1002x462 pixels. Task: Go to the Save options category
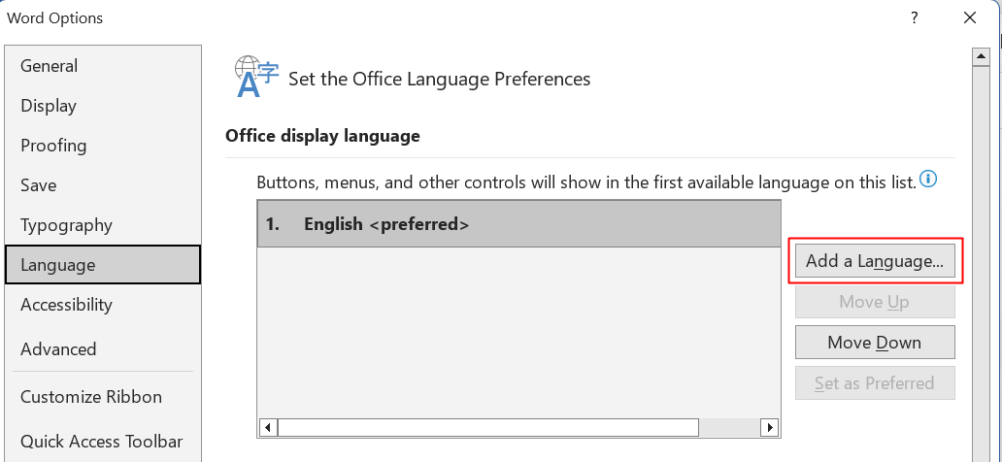coord(39,185)
